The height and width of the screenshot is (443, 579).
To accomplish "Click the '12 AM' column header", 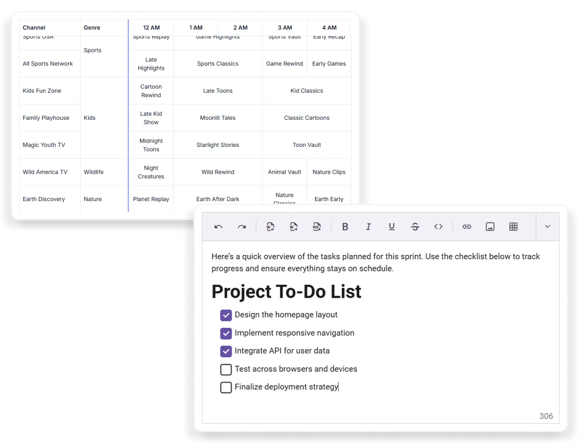I will tap(151, 28).
